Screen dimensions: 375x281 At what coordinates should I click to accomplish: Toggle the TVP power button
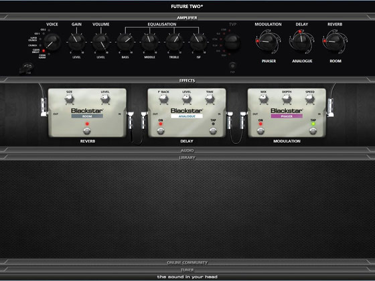tap(232, 66)
